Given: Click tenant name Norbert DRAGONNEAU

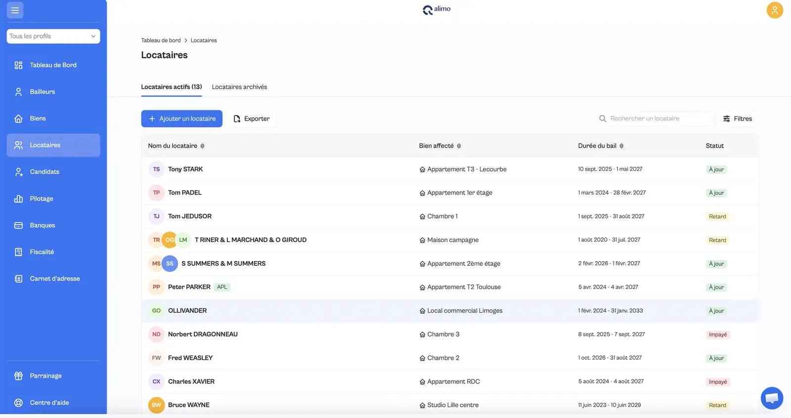Looking at the screenshot, I should [x=203, y=334].
